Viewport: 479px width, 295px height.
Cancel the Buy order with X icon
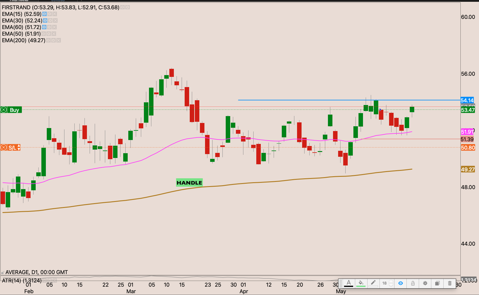tap(4, 110)
